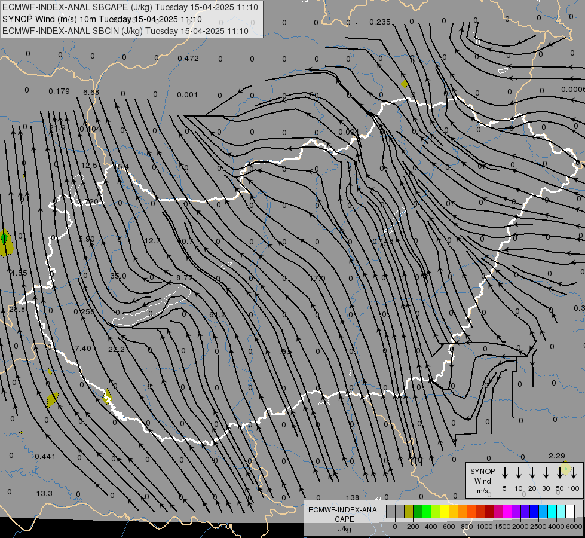Select the pure blue legend swatch before the 2500 tick
The width and height of the screenshot is (585, 538).
[534, 512]
